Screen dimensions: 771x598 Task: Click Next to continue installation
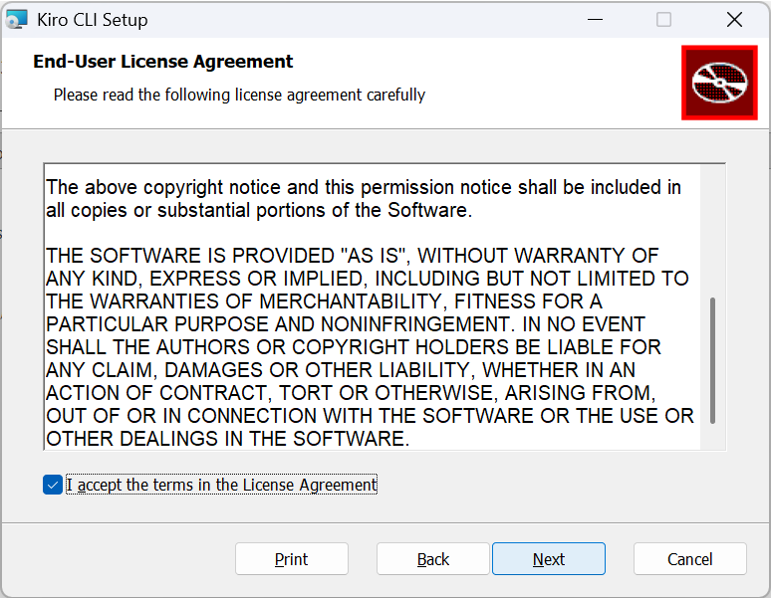tap(549, 559)
